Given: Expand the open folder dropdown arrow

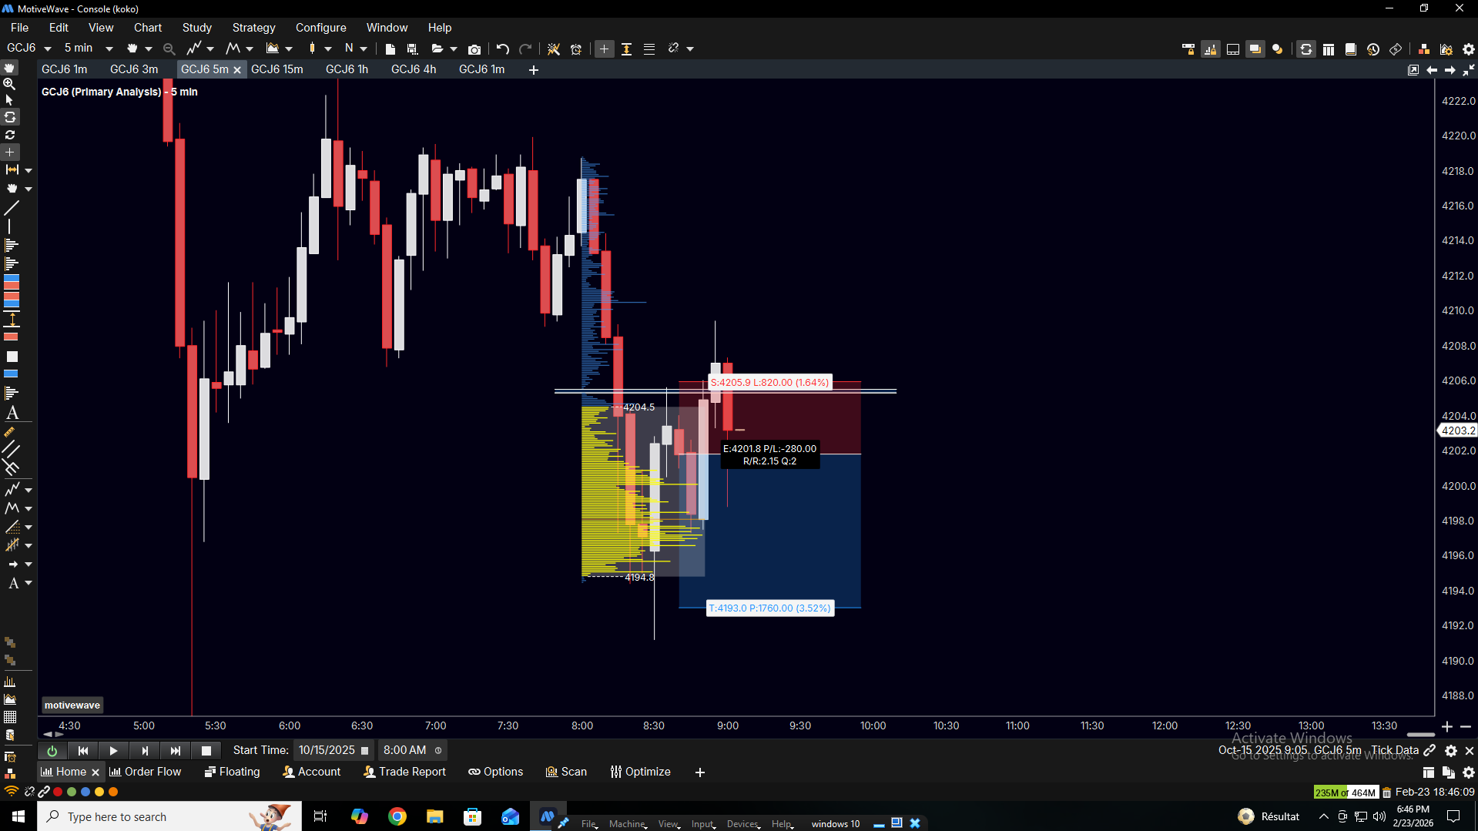Looking at the screenshot, I should [x=454, y=49].
